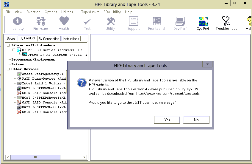Collapse the Other Devices tree node
Viewport: 252px width, 164px height.
tap(8, 69)
